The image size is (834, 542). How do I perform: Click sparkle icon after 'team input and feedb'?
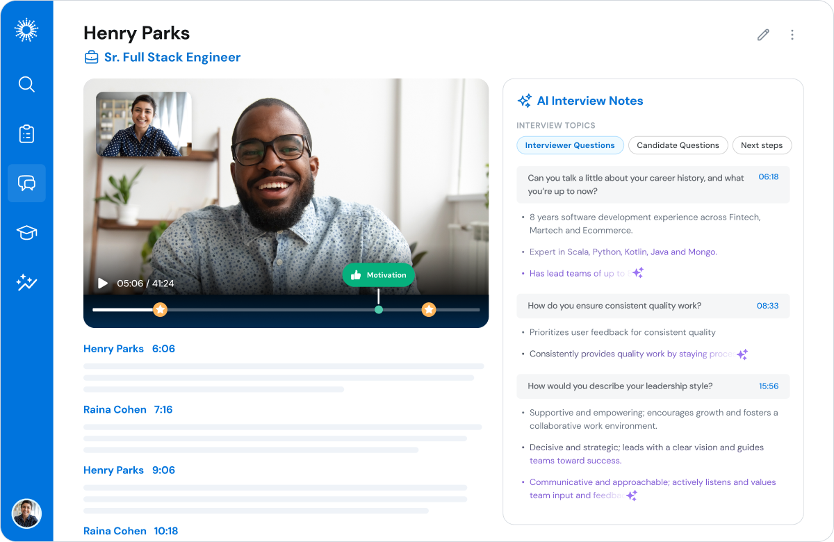click(x=632, y=495)
